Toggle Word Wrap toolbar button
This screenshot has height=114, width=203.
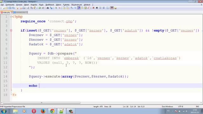(72, 8)
